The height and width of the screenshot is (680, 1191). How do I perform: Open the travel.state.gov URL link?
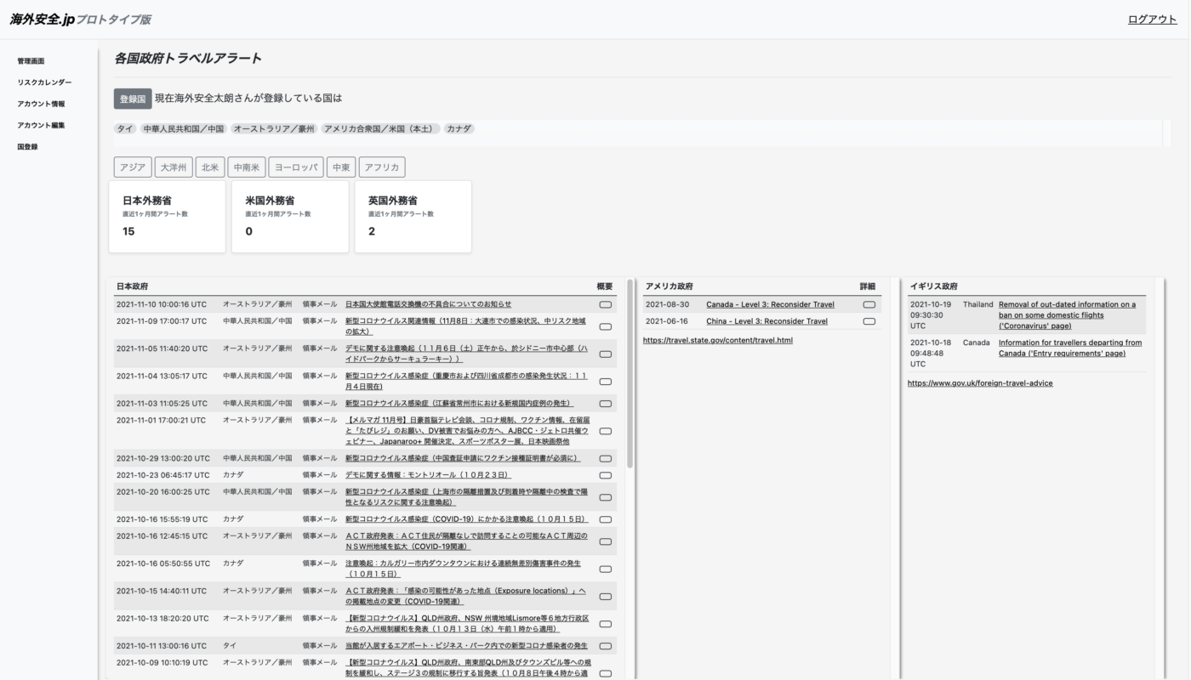[x=718, y=340]
